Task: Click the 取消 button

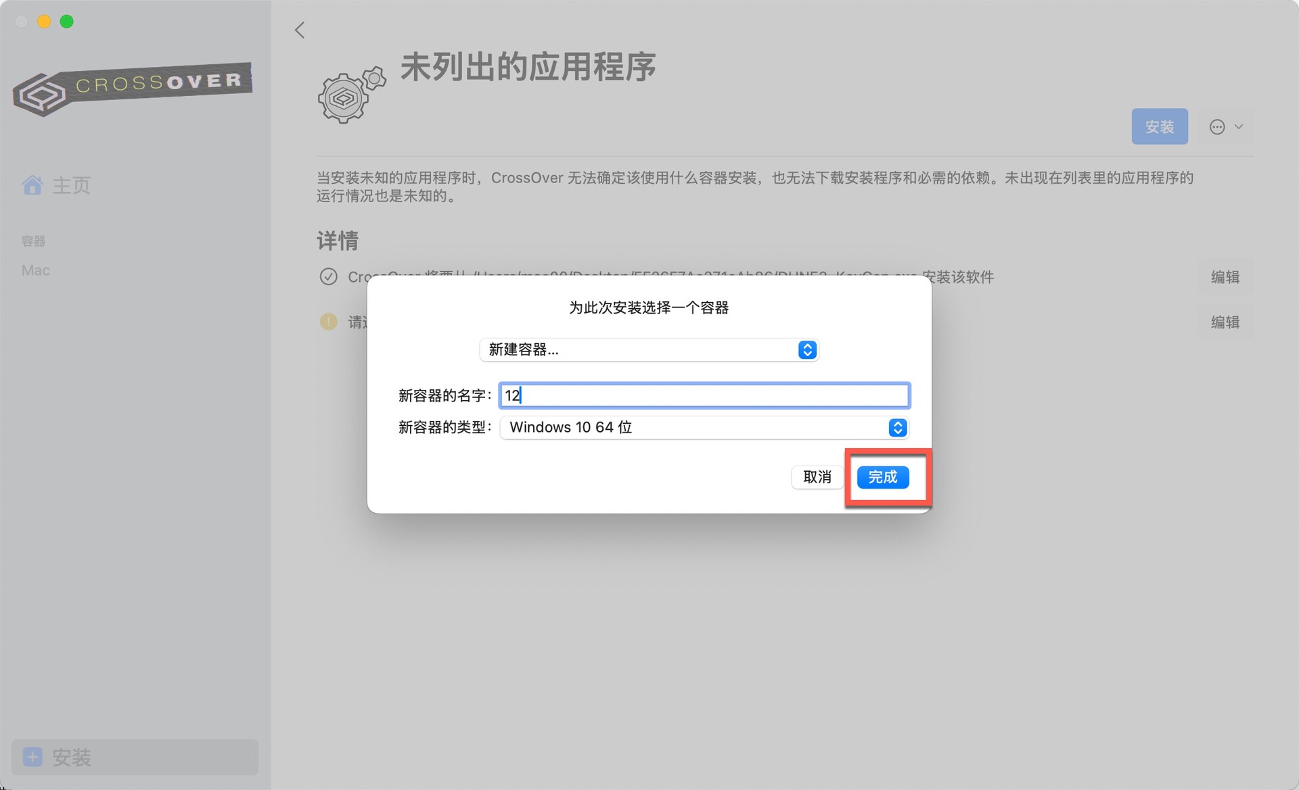Action: point(817,477)
